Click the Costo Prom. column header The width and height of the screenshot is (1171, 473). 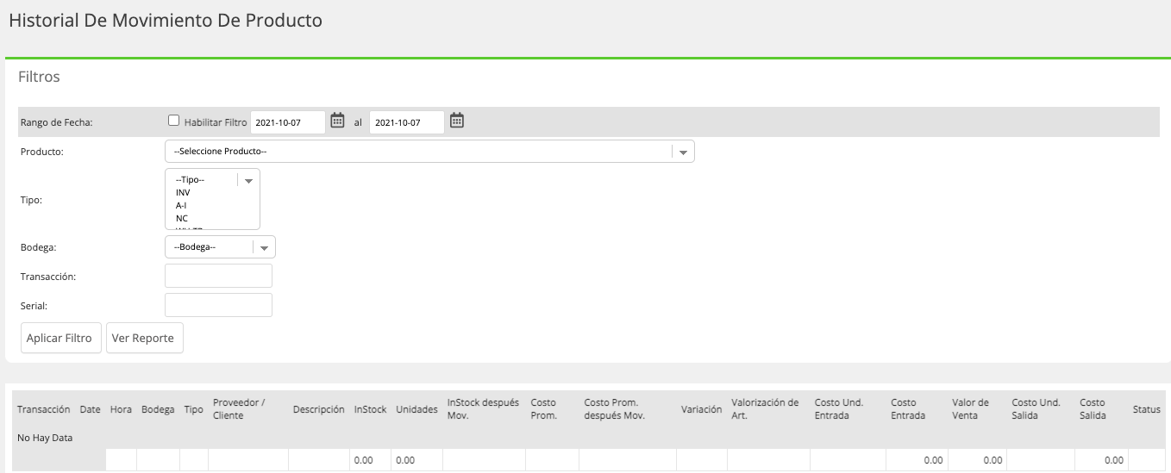(544, 409)
